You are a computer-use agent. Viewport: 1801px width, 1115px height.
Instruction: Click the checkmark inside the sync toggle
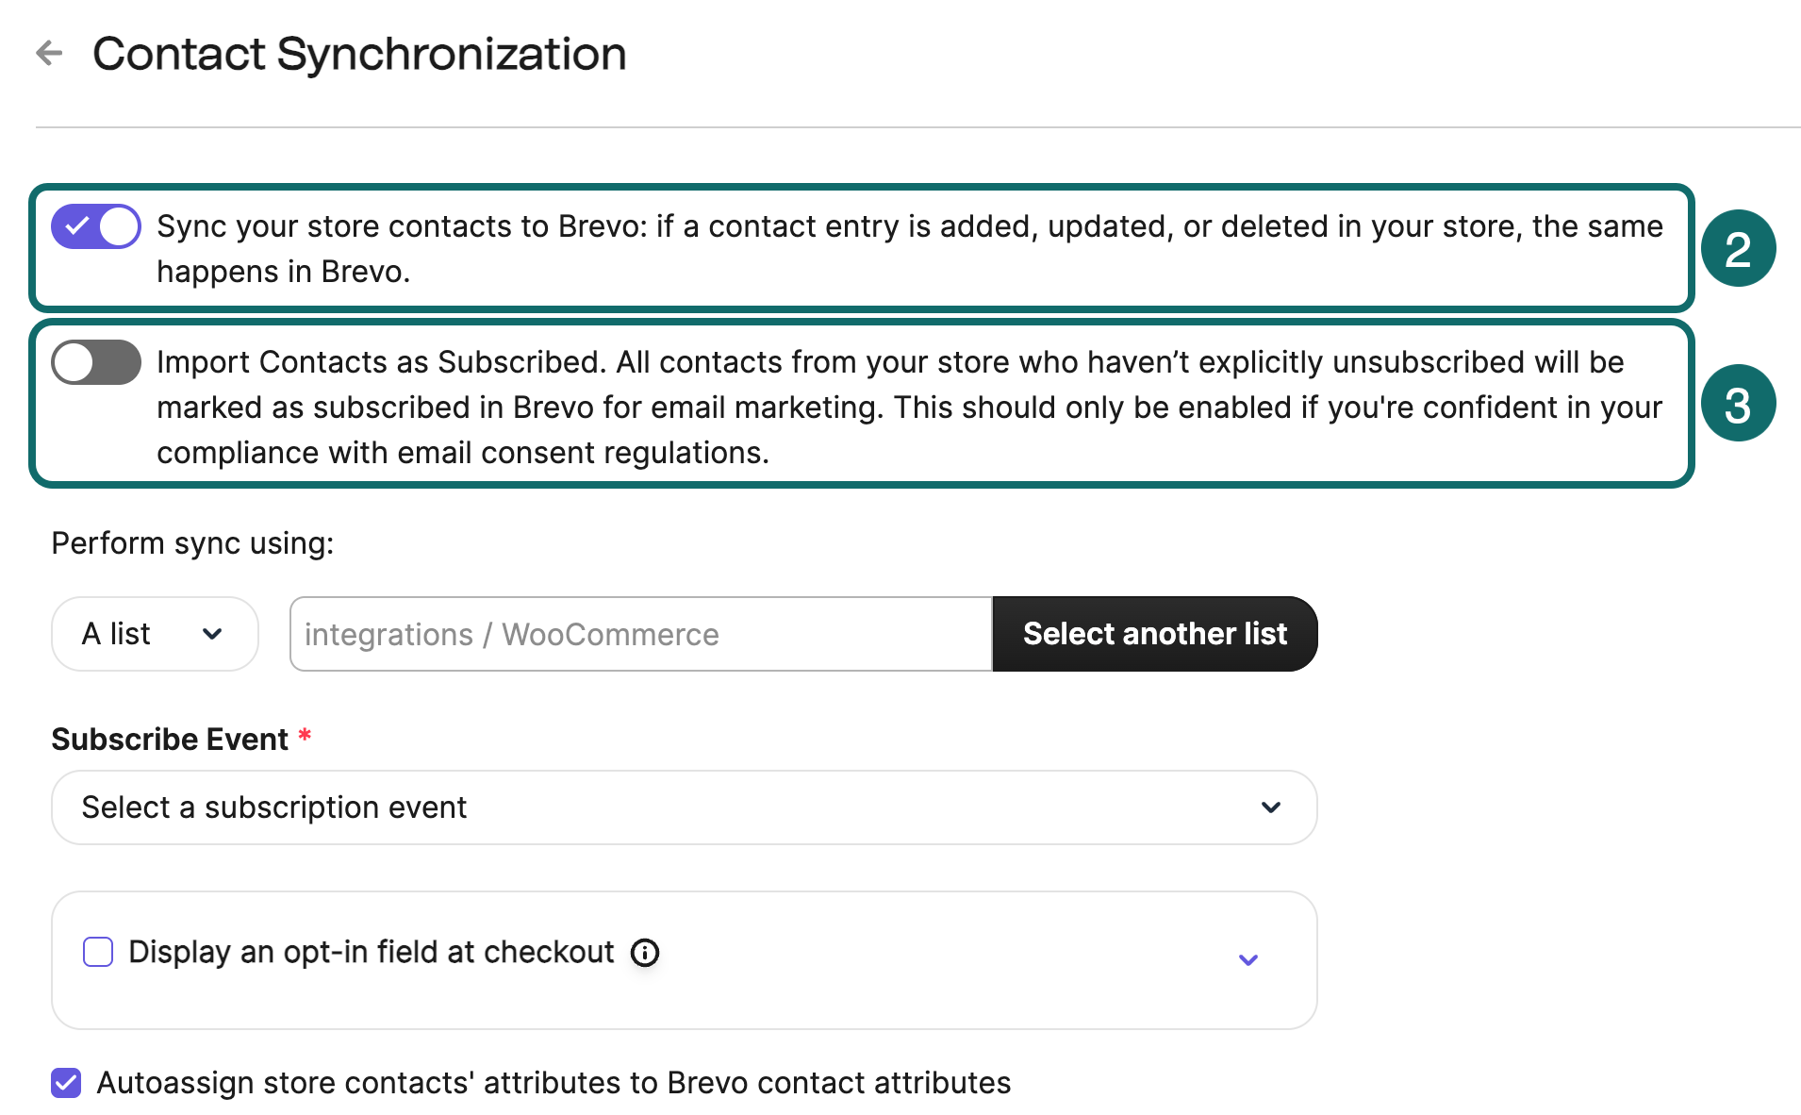(x=78, y=225)
